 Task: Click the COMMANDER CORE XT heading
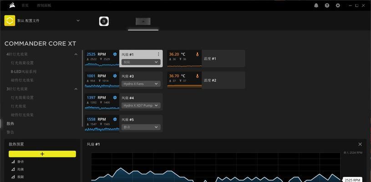pyautogui.click(x=40, y=44)
